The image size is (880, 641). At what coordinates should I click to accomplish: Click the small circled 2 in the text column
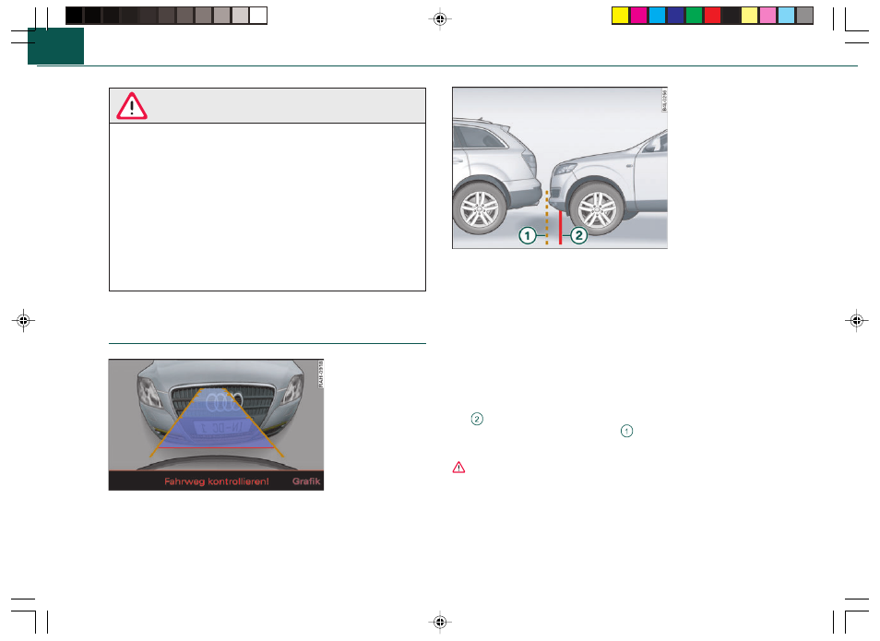click(477, 419)
